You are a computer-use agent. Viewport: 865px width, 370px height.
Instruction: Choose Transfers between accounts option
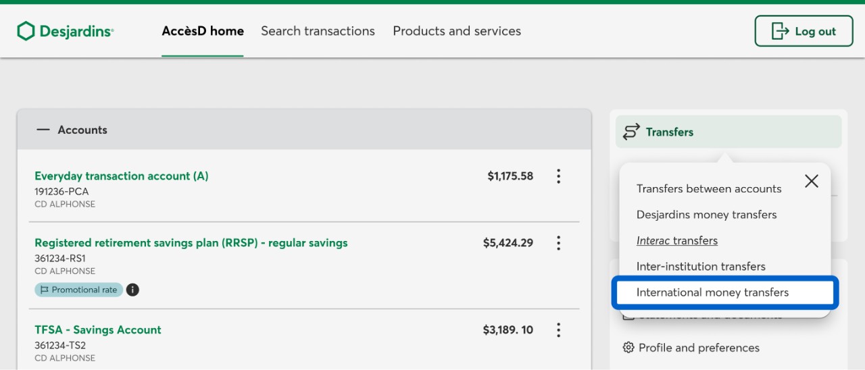709,189
